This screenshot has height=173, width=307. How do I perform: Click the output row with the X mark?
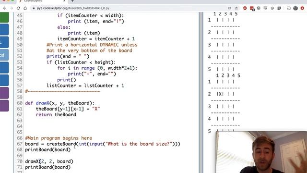(221, 94)
